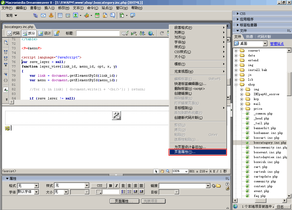292x210 pixels.
Task: Insert an Email Link via toolbar icon
Action: tap(43, 15)
